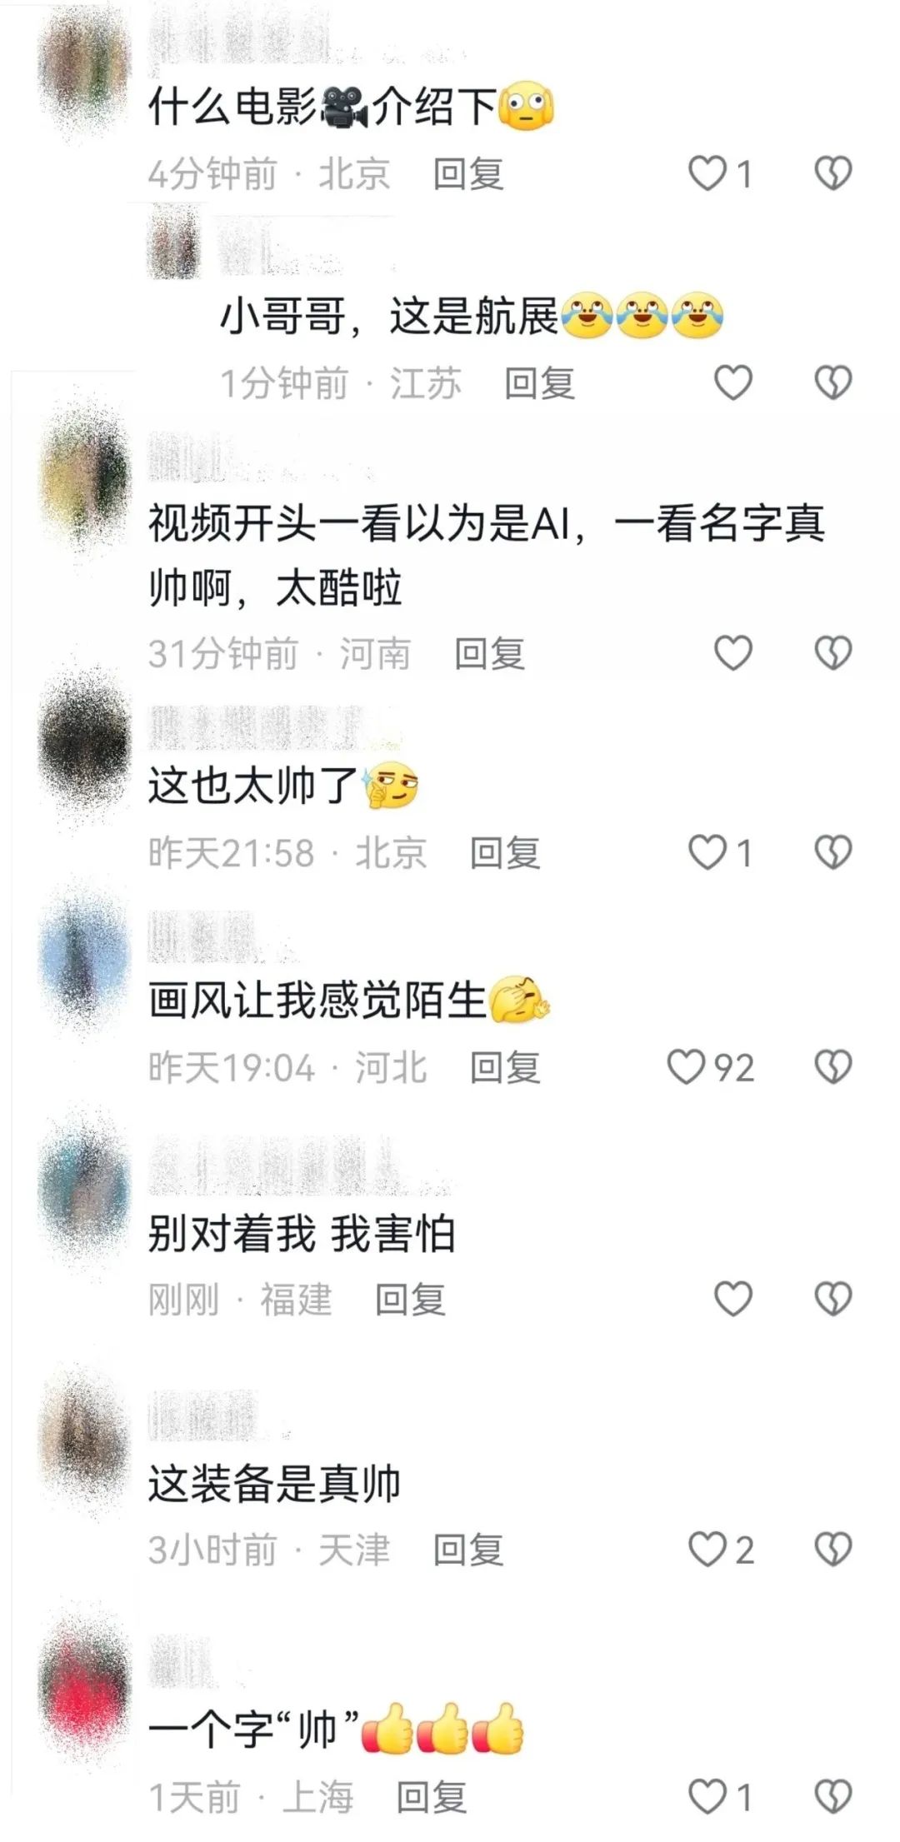The height and width of the screenshot is (1842, 900).
Task: Tap the heart with 92 likes
Action: [687, 1067]
